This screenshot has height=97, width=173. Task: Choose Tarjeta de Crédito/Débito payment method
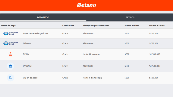coord(35,33)
